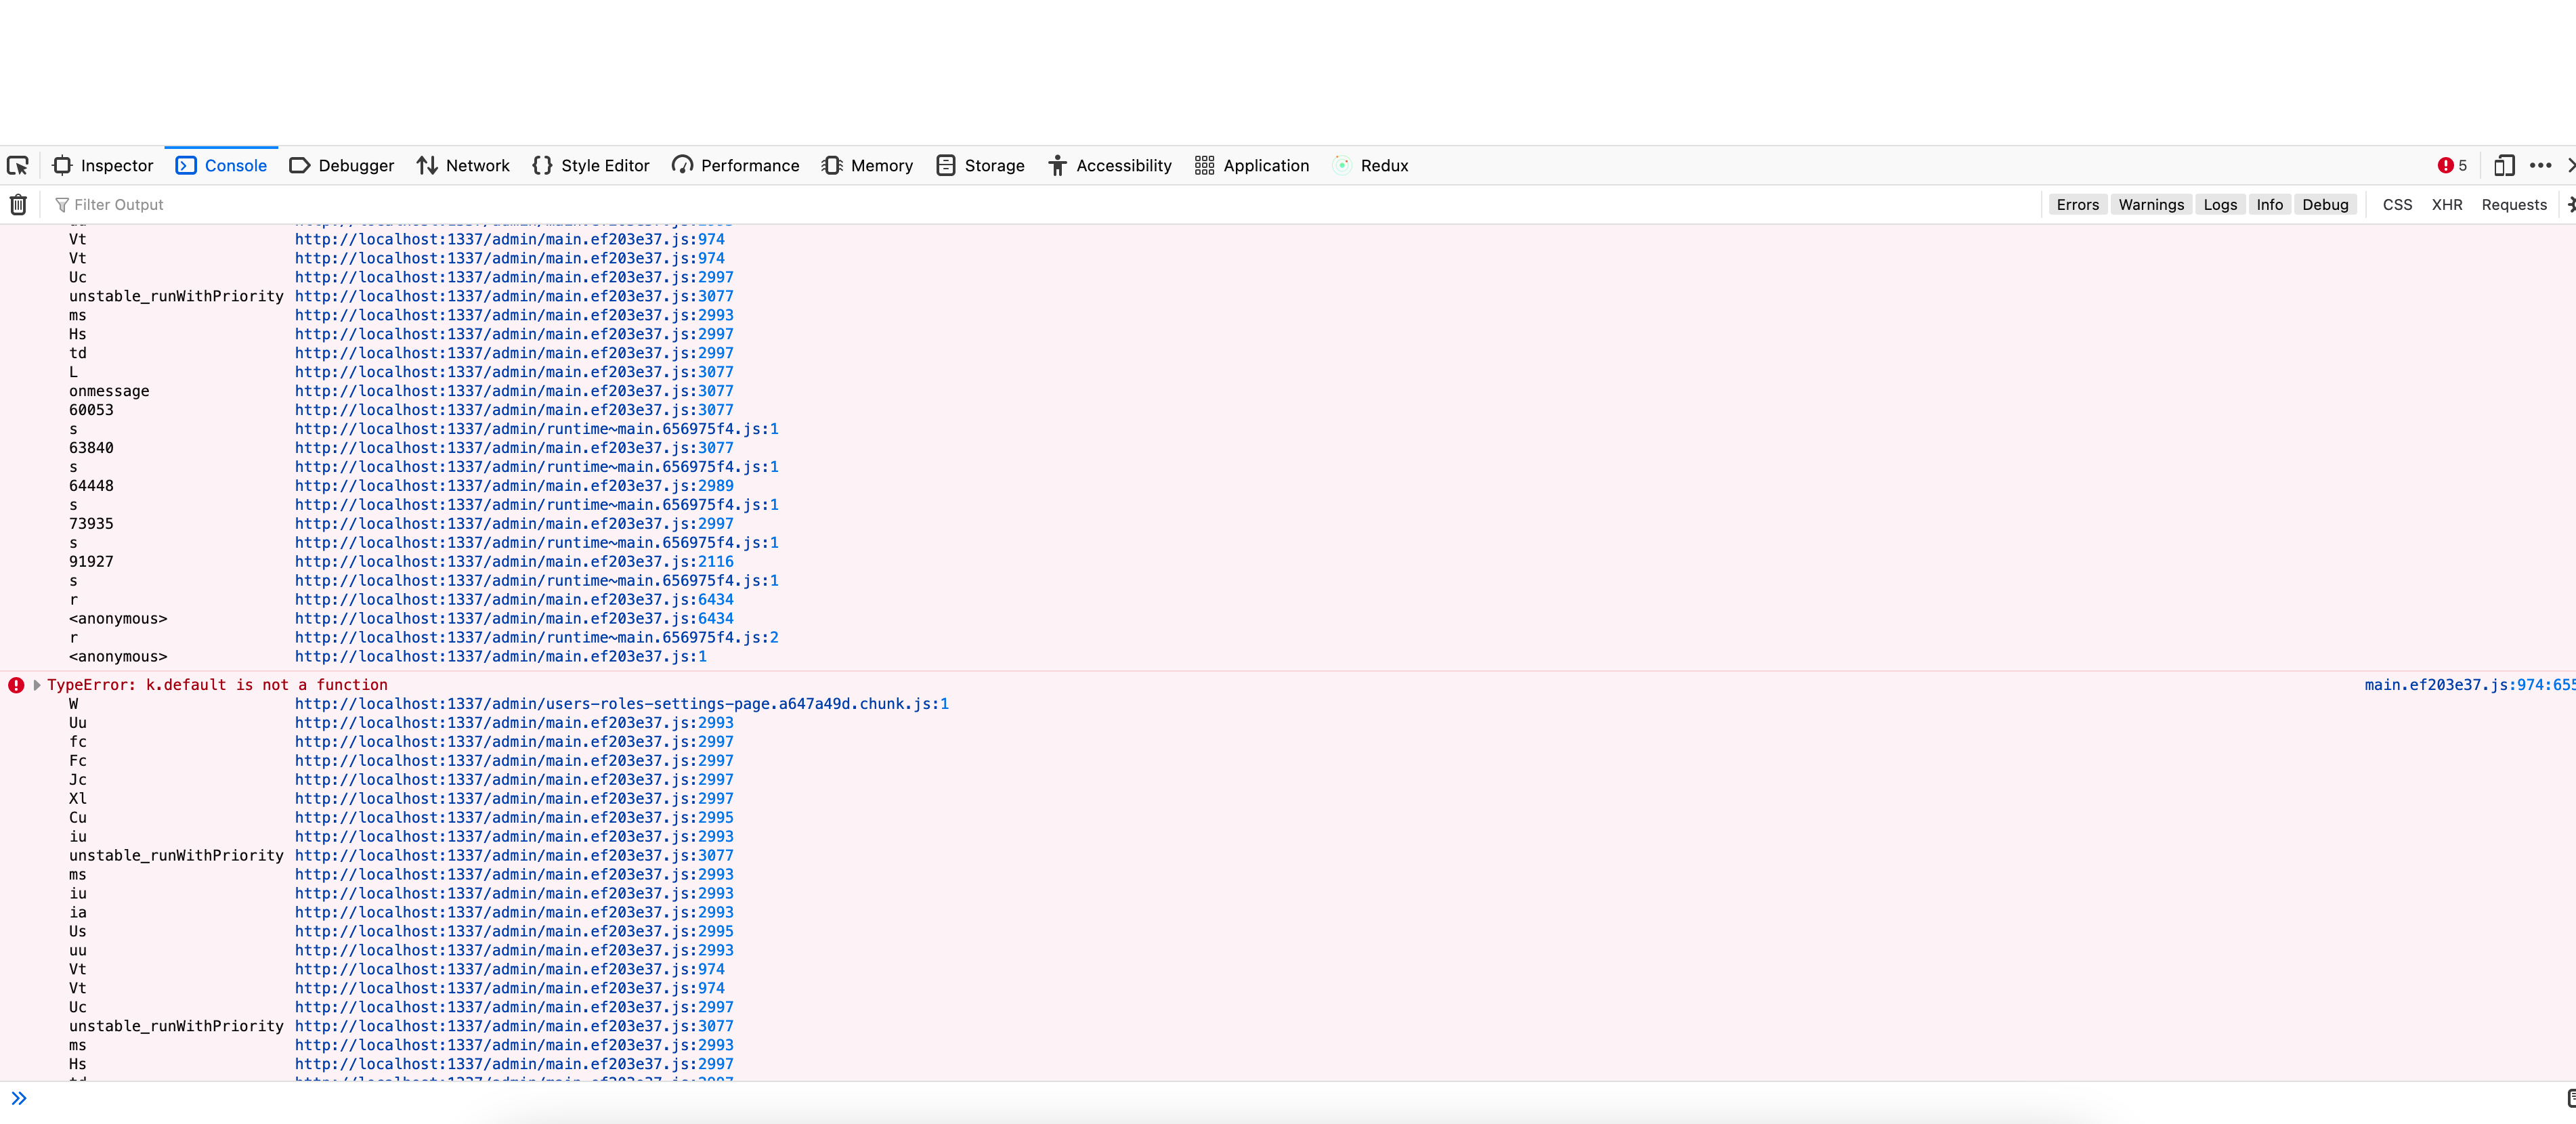Image resolution: width=2576 pixels, height=1124 pixels.
Task: Select the pick element inspector tool
Action: tap(17, 165)
